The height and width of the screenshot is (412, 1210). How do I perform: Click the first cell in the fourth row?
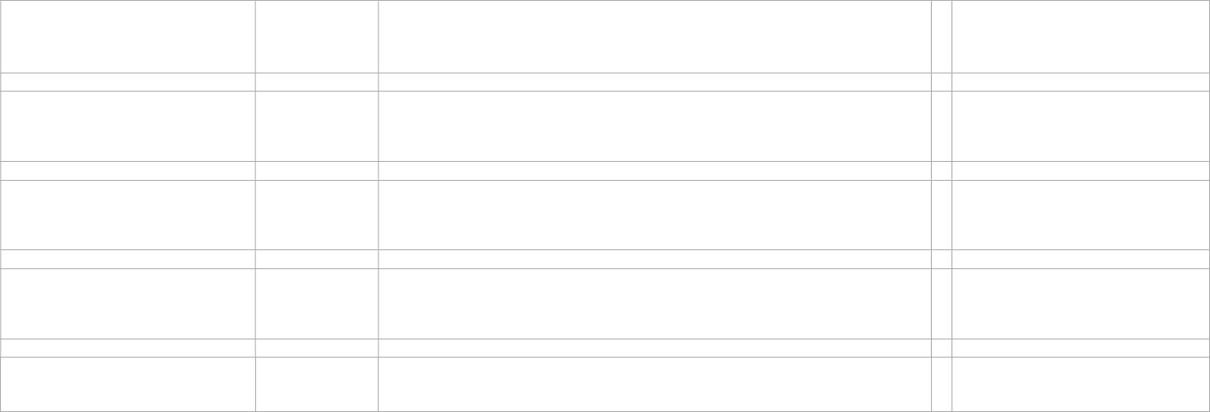click(x=127, y=170)
